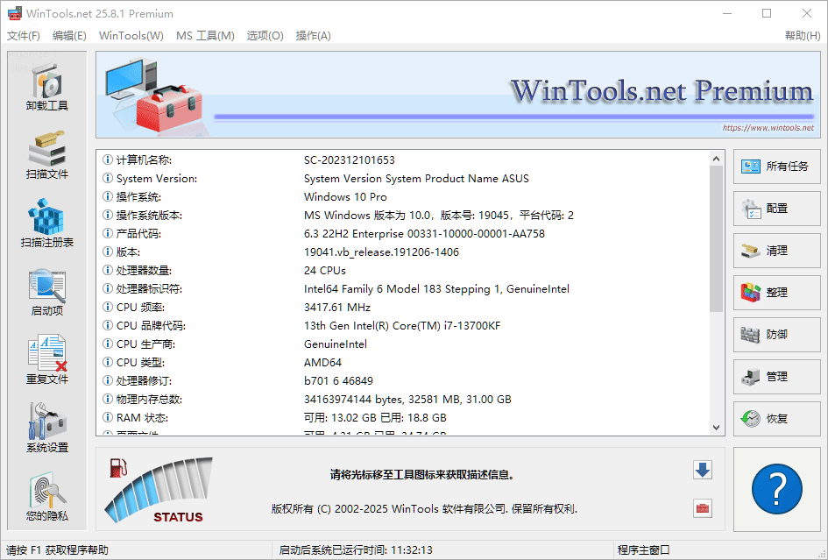The width and height of the screenshot is (828, 560).
Task: Select the 管理 management category
Action: (777, 377)
